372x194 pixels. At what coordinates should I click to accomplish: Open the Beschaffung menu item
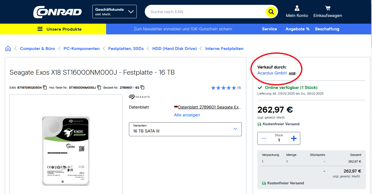(x=327, y=29)
